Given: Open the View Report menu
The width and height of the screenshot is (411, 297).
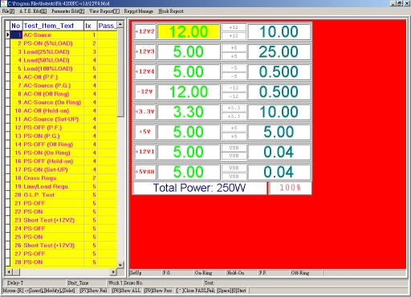Looking at the screenshot, I should (104, 11).
